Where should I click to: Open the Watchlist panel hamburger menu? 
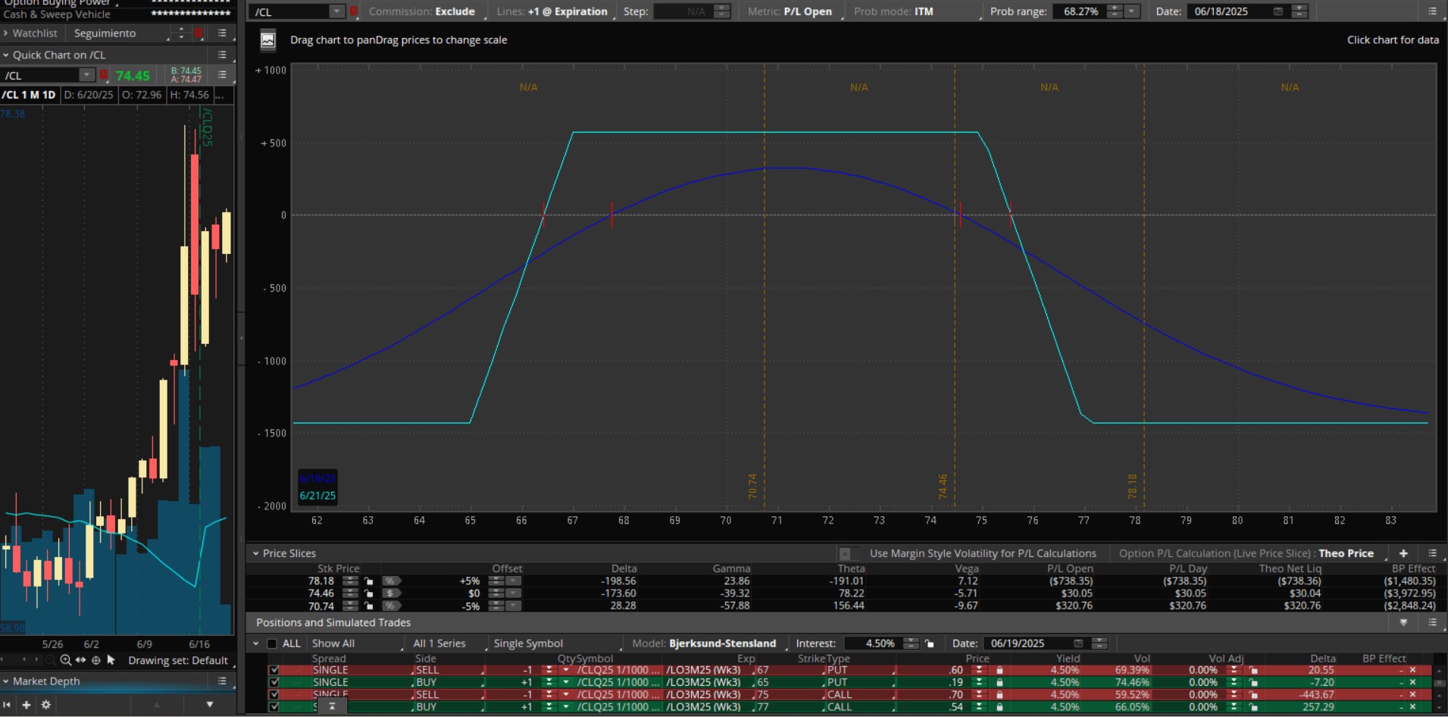pos(222,33)
